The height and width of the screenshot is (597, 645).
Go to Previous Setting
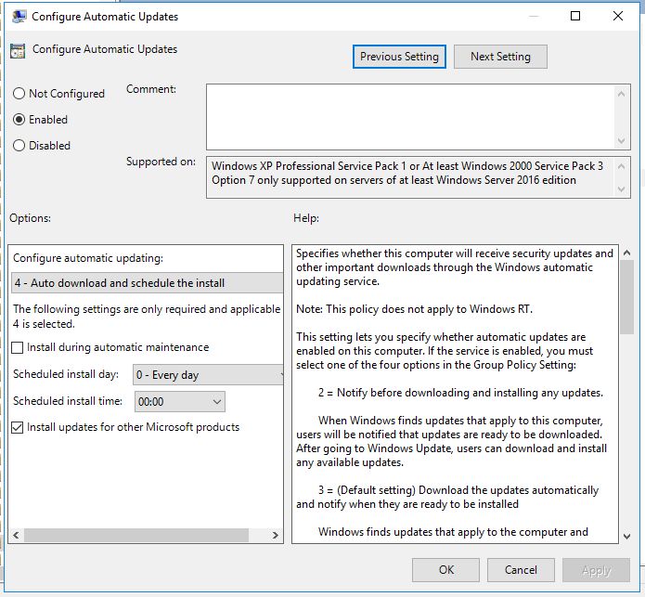point(399,57)
